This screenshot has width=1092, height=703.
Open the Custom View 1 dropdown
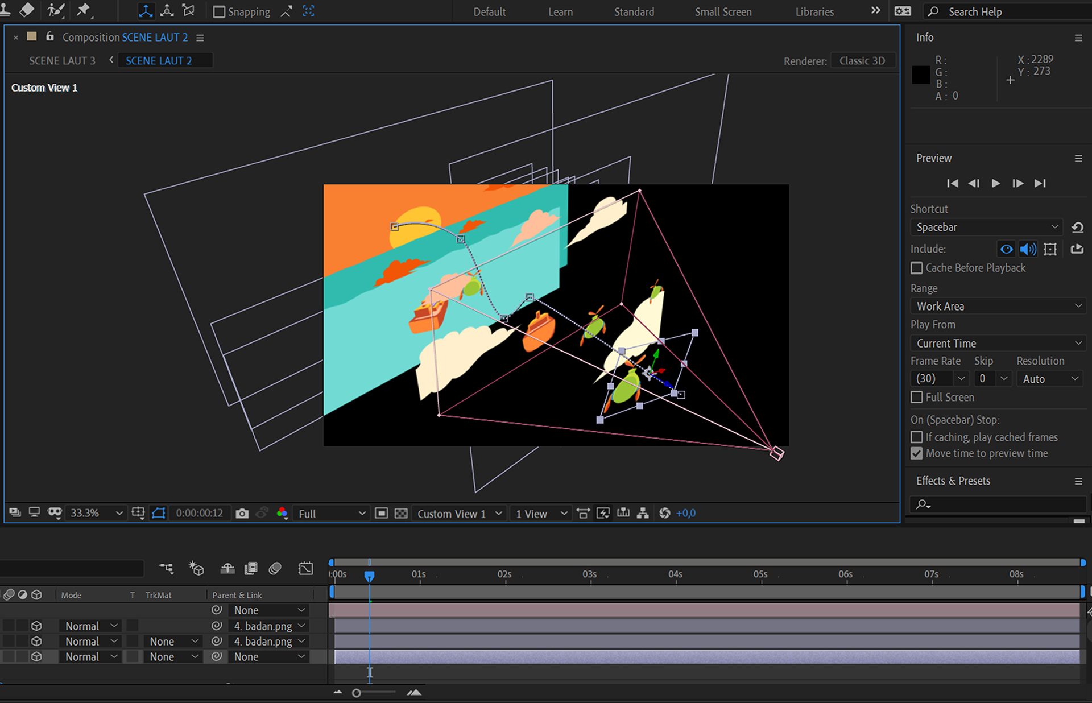(460, 514)
